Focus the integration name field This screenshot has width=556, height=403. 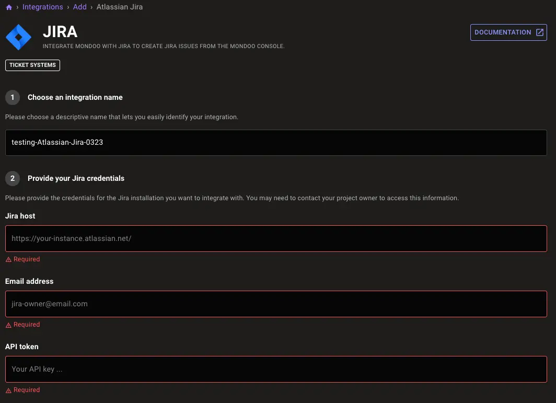(276, 143)
